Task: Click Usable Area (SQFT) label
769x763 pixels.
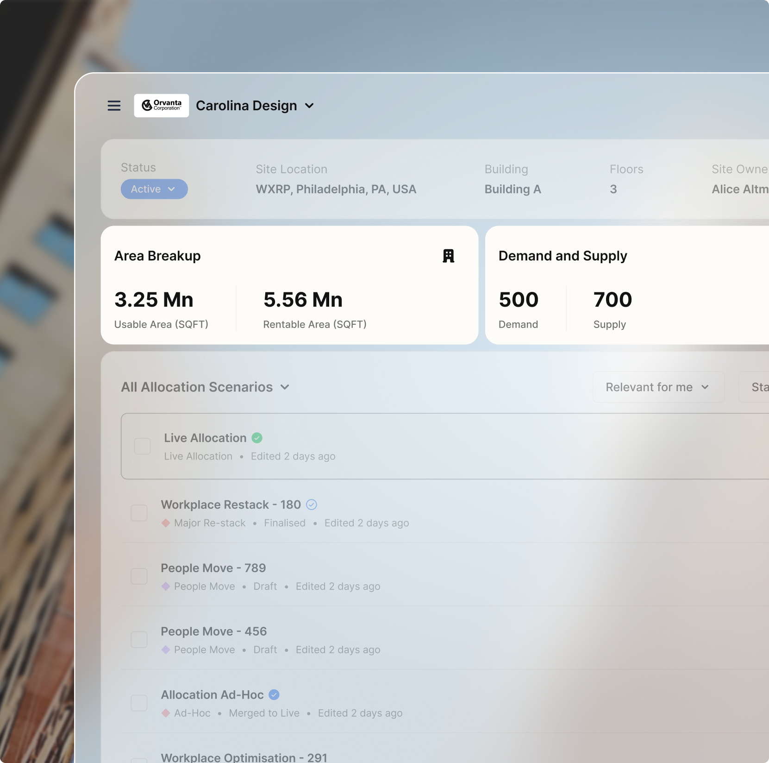Action: pyautogui.click(x=161, y=324)
